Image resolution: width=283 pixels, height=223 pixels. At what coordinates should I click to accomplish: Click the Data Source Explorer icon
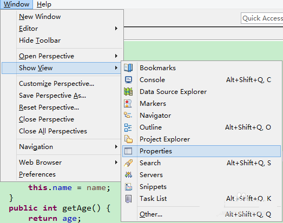(x=128, y=91)
